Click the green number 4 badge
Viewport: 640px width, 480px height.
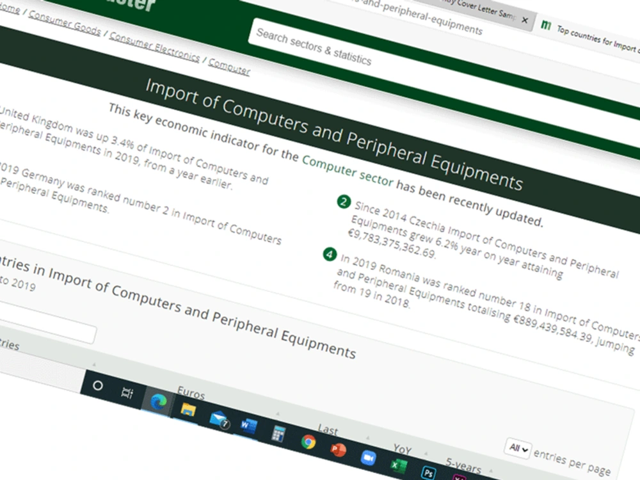pyautogui.click(x=330, y=255)
